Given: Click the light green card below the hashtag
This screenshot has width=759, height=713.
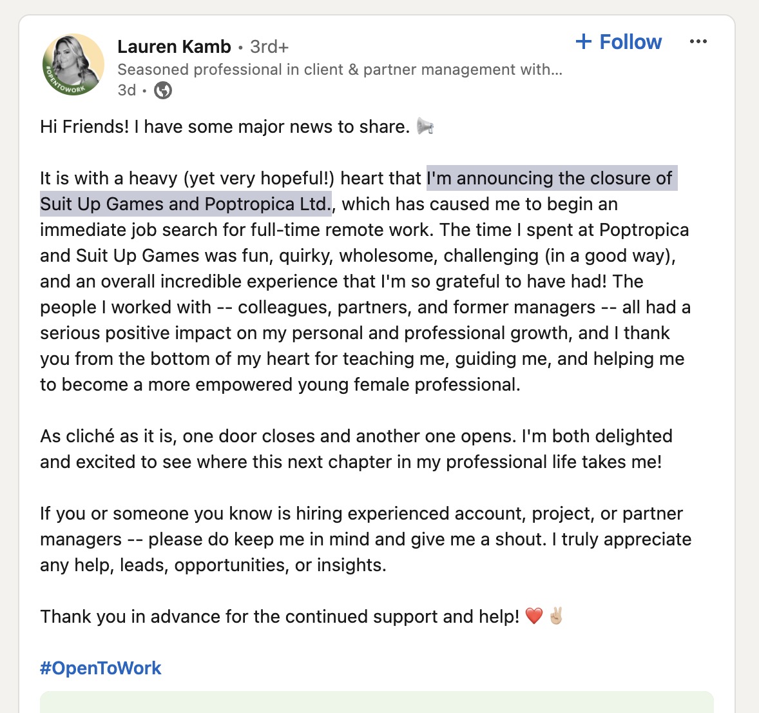Looking at the screenshot, I should (x=376, y=702).
